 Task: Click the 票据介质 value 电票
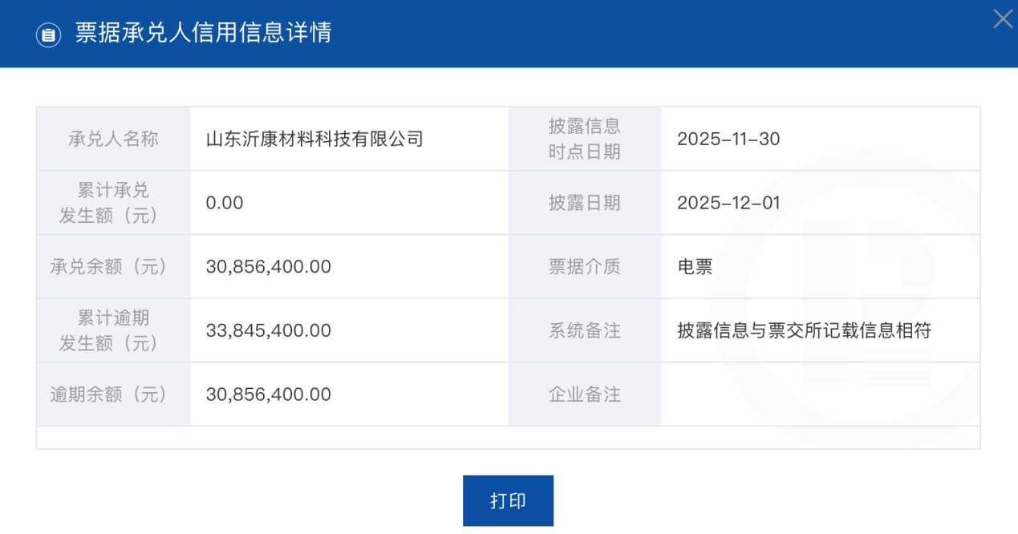coord(695,266)
